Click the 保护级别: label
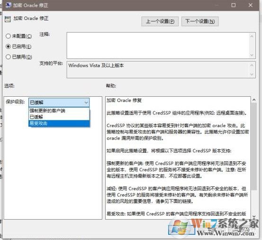The height and width of the screenshot is (240, 262). (x=15, y=102)
